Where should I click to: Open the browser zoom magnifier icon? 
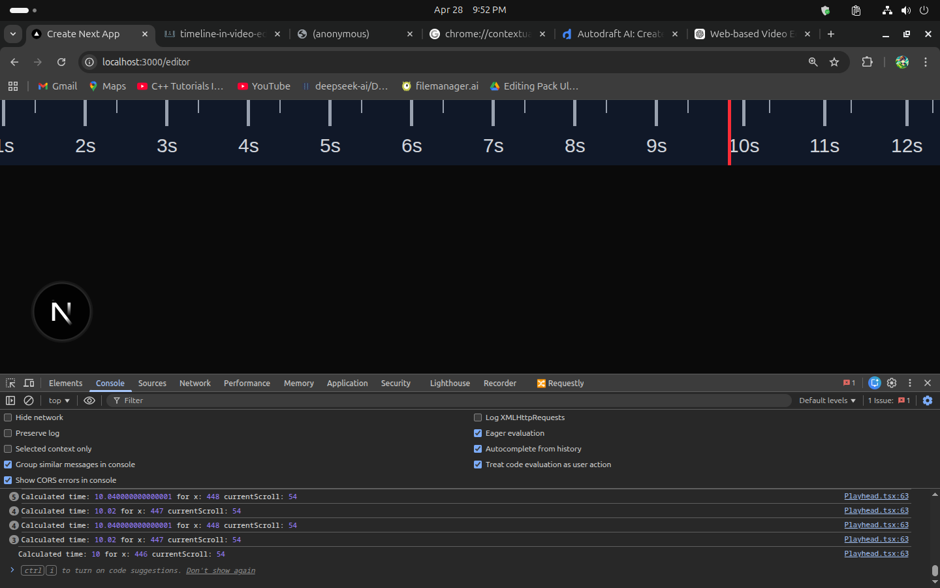(813, 62)
